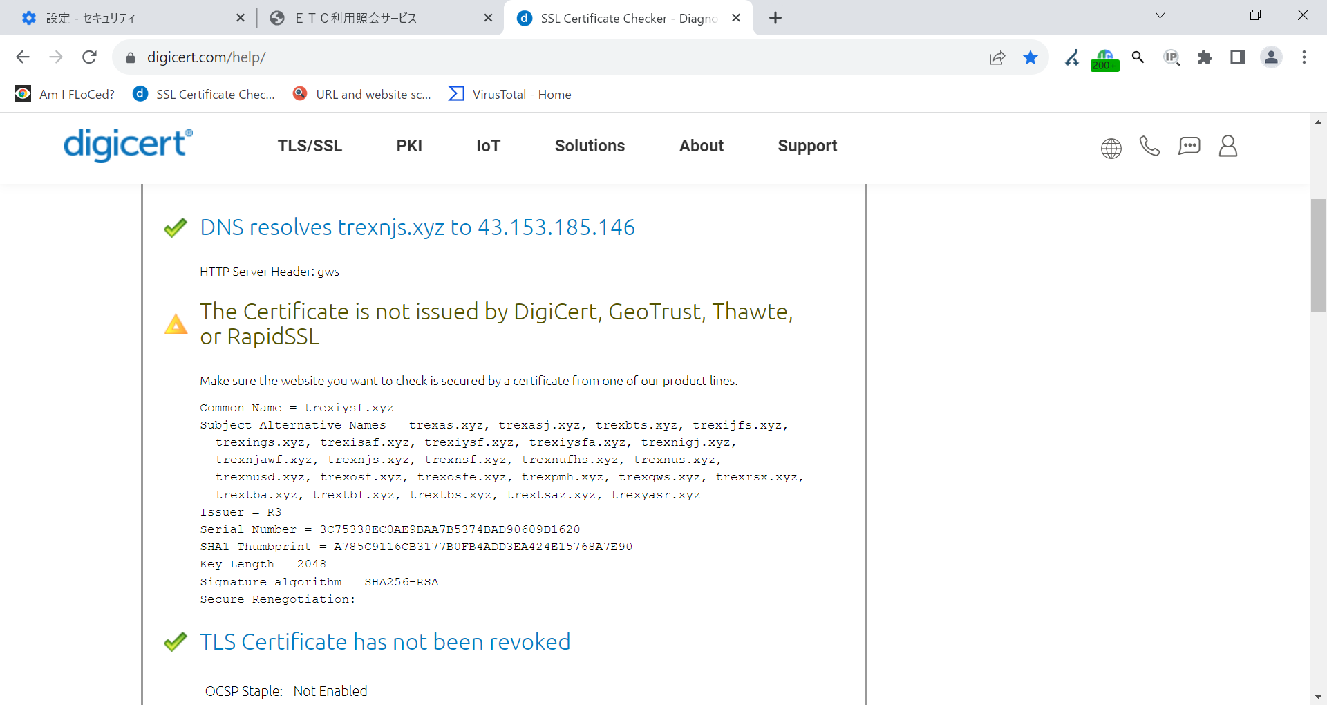Click the TLS Certificate has not been revoked heading

[385, 642]
